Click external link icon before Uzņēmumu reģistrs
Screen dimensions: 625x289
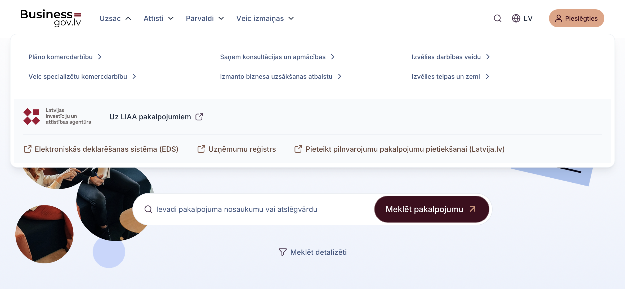(x=201, y=149)
